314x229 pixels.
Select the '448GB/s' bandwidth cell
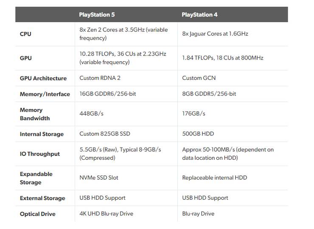[91, 113]
